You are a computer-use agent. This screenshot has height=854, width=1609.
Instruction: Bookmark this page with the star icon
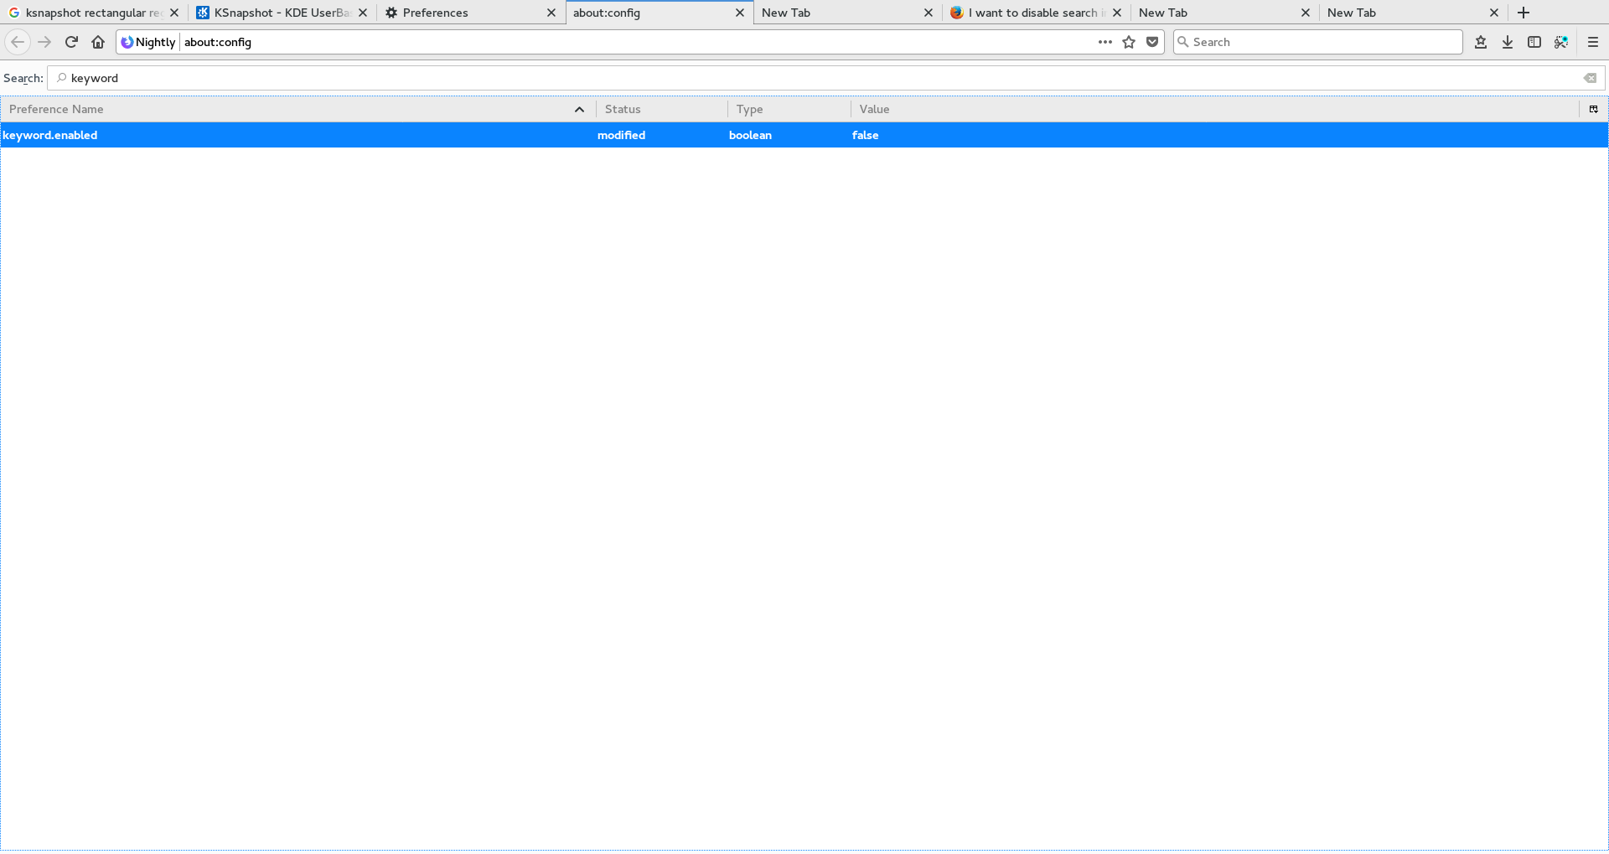(1129, 42)
